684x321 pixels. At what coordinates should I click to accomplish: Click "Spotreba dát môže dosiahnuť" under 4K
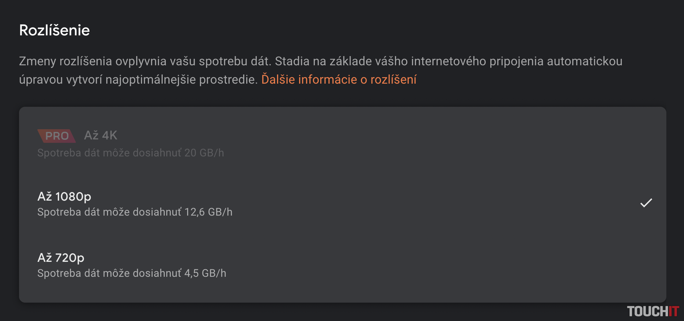tap(109, 153)
